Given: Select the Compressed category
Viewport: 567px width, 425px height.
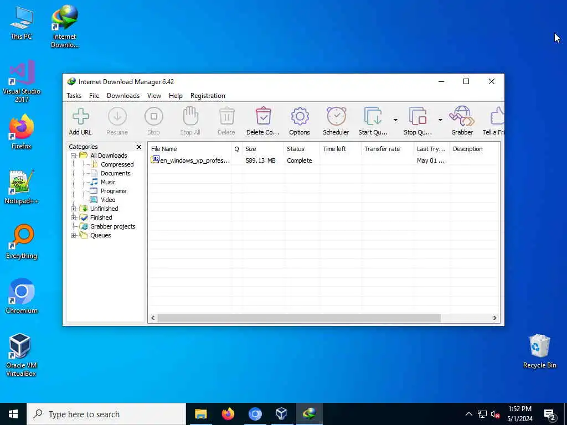Looking at the screenshot, I should coord(117,164).
